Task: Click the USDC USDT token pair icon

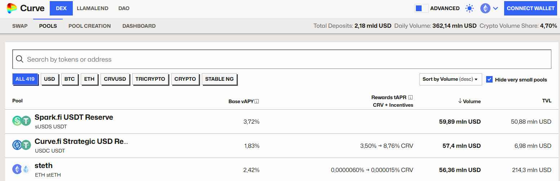Action: (22, 145)
